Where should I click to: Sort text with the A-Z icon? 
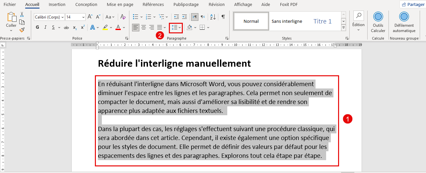point(213,17)
